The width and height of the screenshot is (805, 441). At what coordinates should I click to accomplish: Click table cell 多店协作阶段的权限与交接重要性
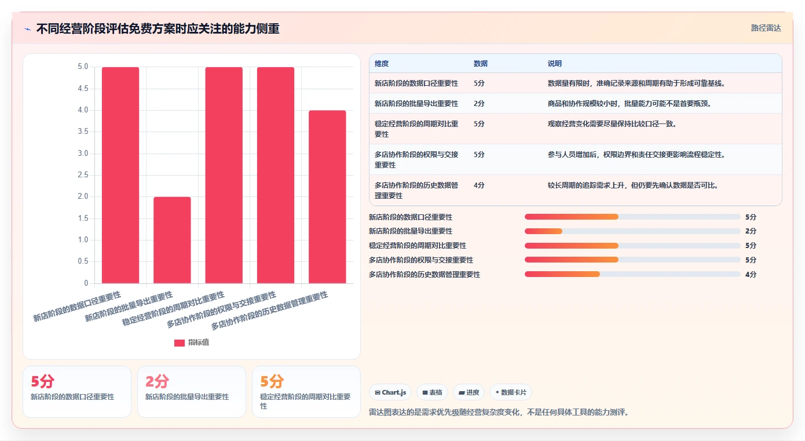pos(416,159)
